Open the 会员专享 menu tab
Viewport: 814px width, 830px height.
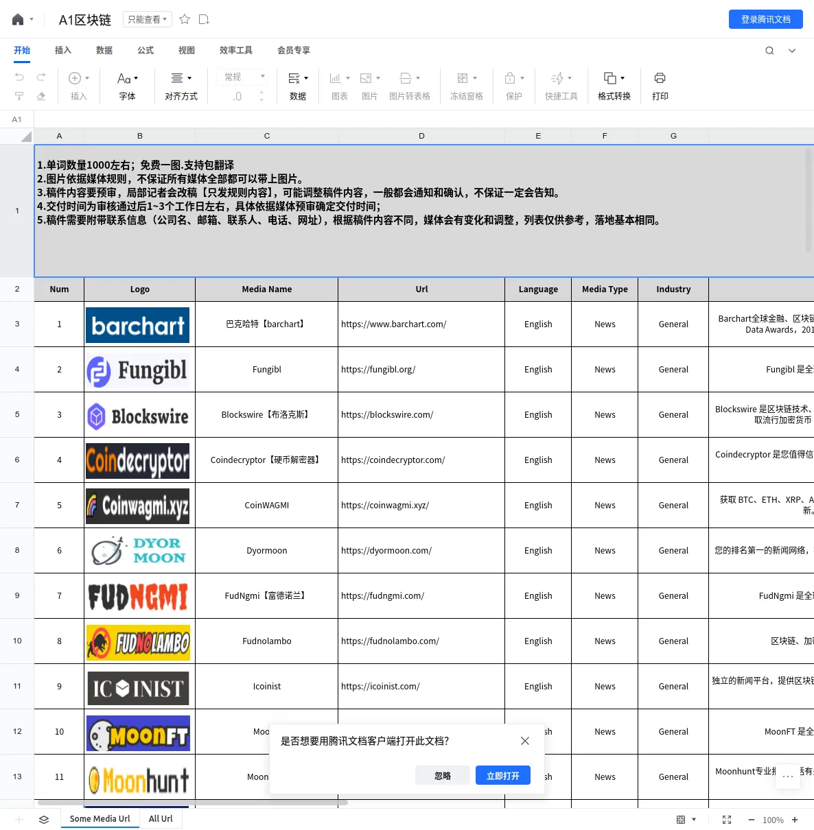coord(294,50)
